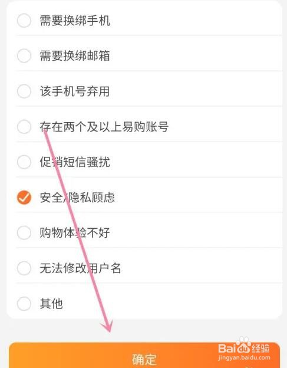Select radio button for 购物体验不好
The image size is (287, 368).
[24, 233]
